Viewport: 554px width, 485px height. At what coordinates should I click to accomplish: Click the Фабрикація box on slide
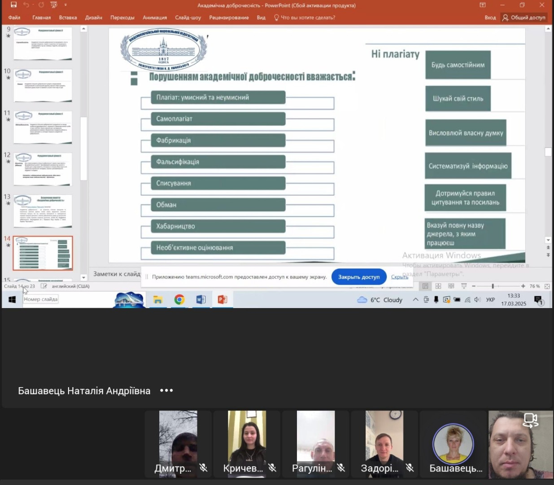(218, 140)
